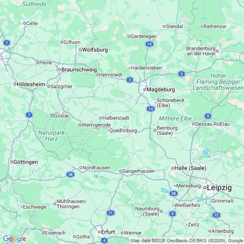244x244 pixels.
Task: Click the A72 highway shield near Grimma
Action: tap(216, 215)
